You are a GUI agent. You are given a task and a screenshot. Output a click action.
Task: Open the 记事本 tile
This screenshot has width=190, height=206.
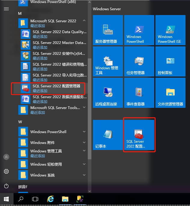tap(108, 135)
